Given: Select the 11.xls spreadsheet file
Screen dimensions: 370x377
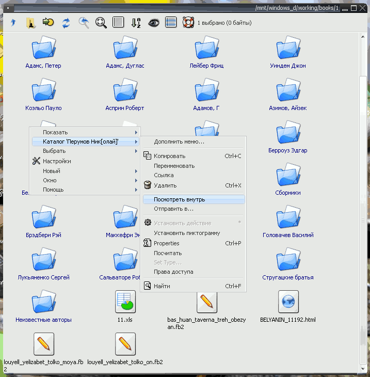Looking at the screenshot, I should point(125,306).
